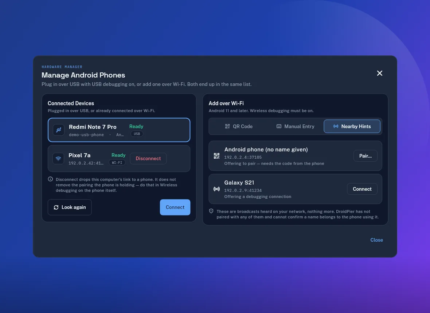Click the shield icon by the broadcasts notice
Image resolution: width=430 pixels, height=313 pixels.
pyautogui.click(x=211, y=211)
